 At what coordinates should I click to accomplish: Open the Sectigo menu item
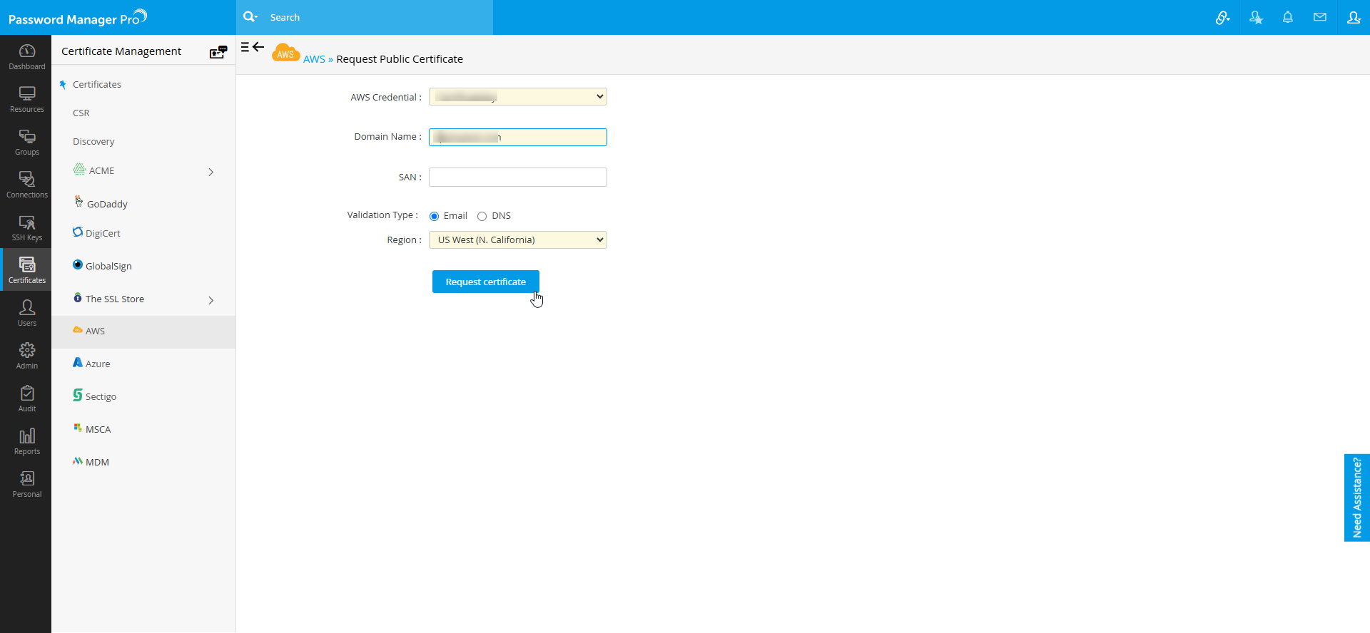(101, 396)
